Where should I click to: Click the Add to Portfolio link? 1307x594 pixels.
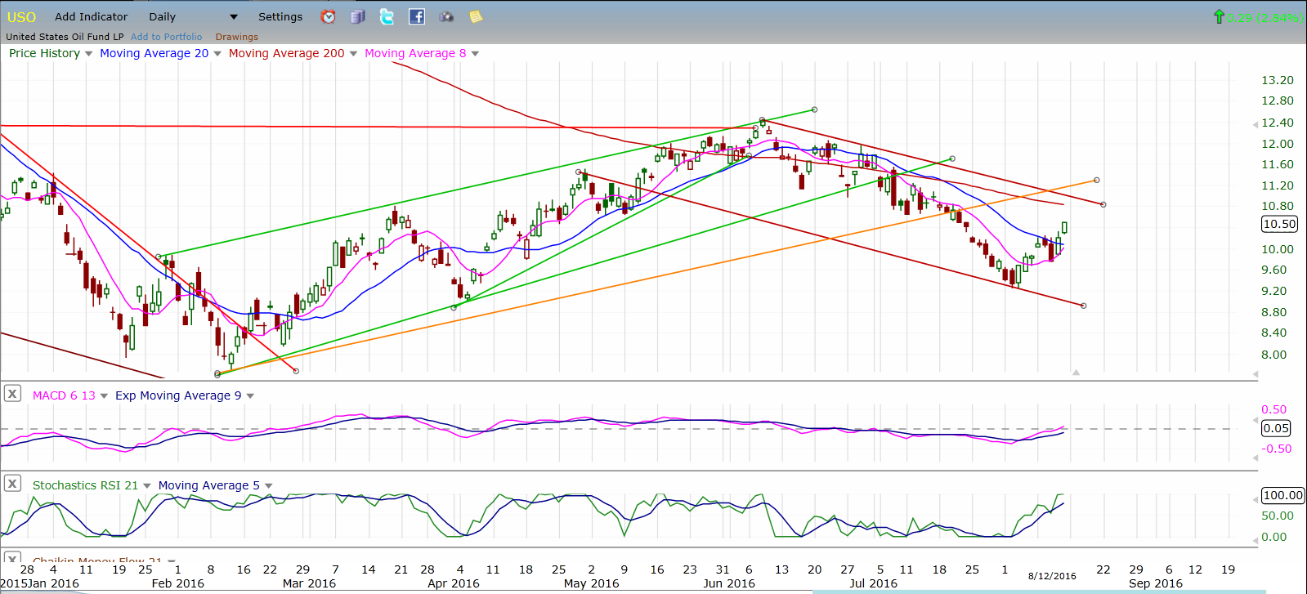pos(166,37)
